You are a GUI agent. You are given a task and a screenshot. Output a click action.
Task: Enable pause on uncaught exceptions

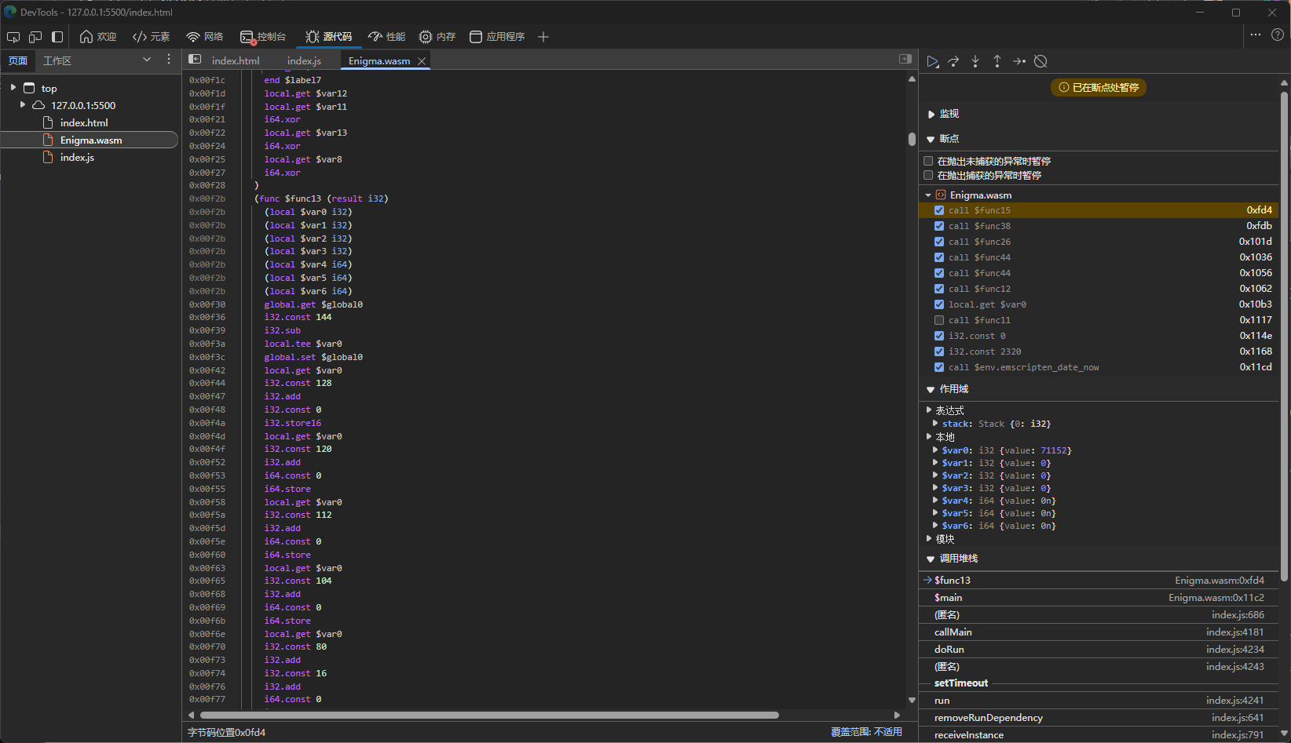928,161
